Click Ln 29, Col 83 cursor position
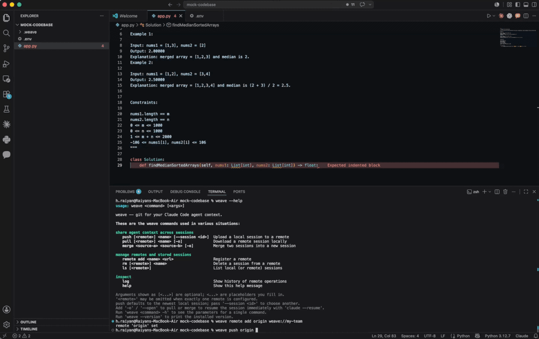 pyautogui.click(x=384, y=336)
